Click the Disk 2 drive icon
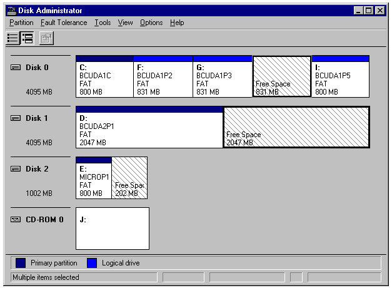 (x=16, y=169)
